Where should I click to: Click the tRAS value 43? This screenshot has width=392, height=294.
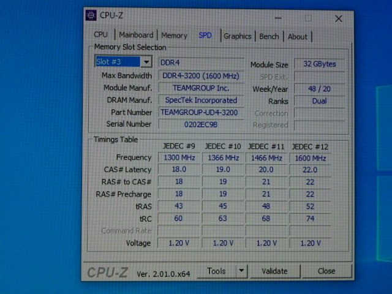[x=179, y=206]
